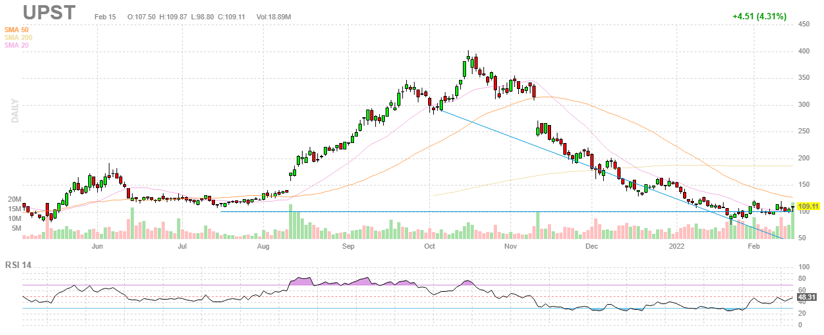
Task: Click the yellow 109.11 current price tag
Action: tap(807, 206)
